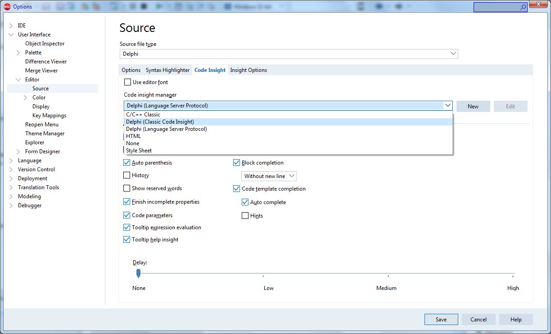551x334 pixels.
Task: Expand the Language tree node
Action: (x=11, y=160)
